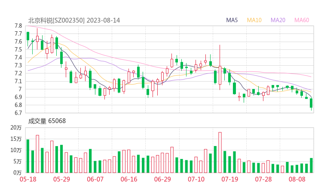Click the 成交量 65068 volume label
The width and height of the screenshot is (318, 189).
47,121
